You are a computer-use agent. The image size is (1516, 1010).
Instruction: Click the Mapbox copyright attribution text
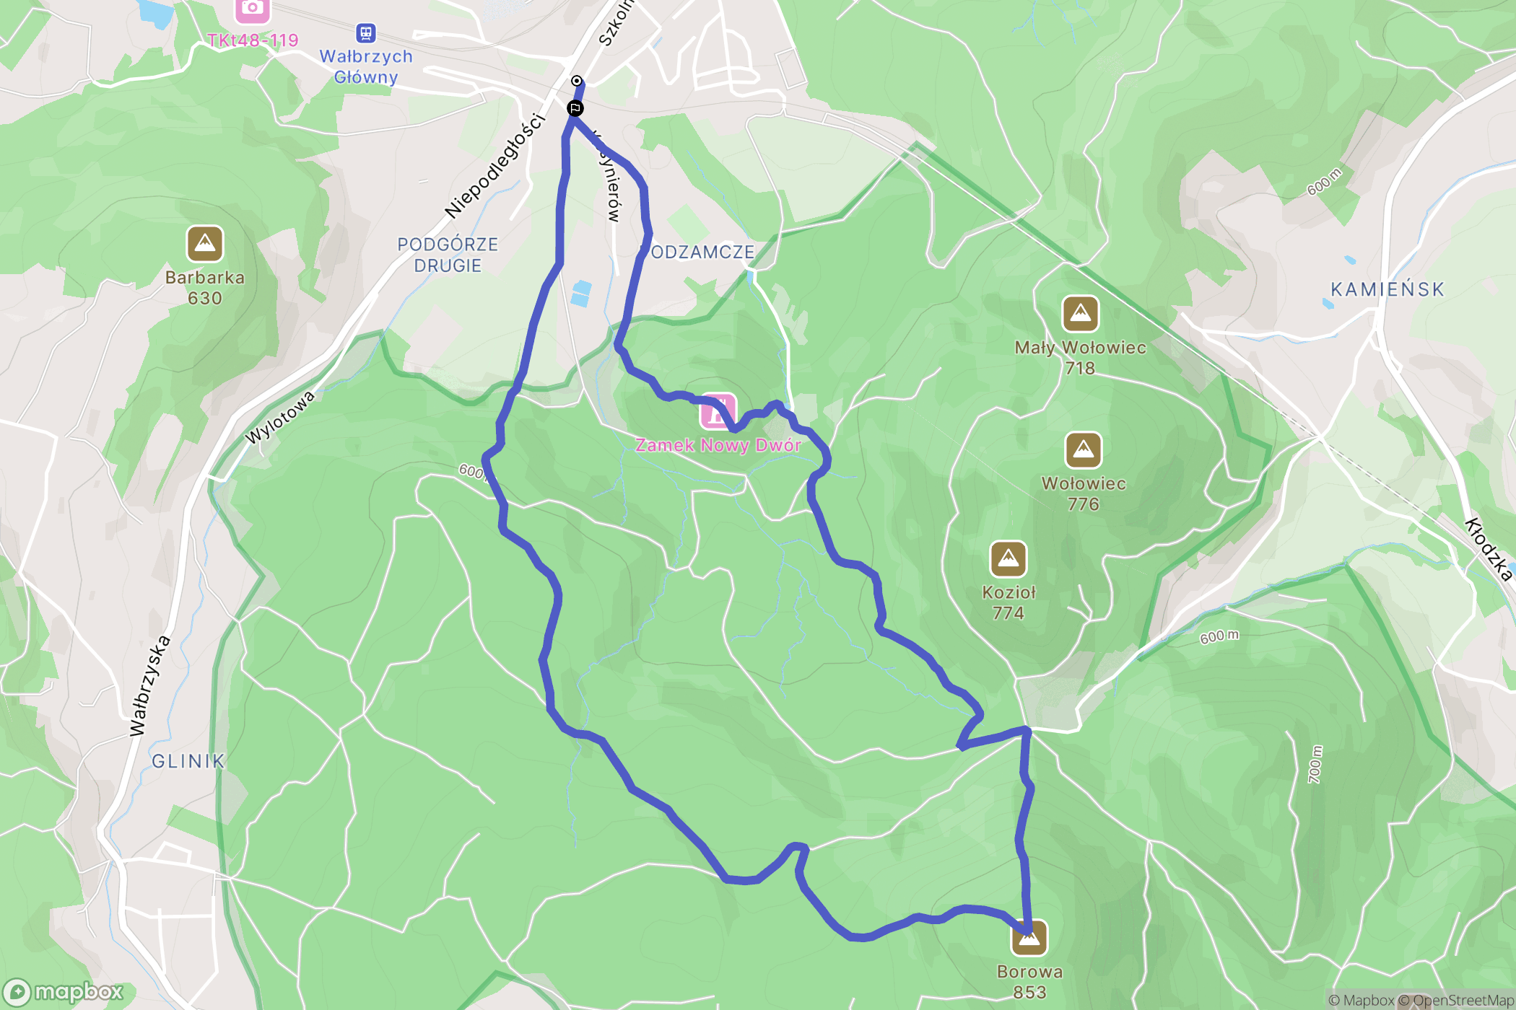[x=1362, y=1001]
